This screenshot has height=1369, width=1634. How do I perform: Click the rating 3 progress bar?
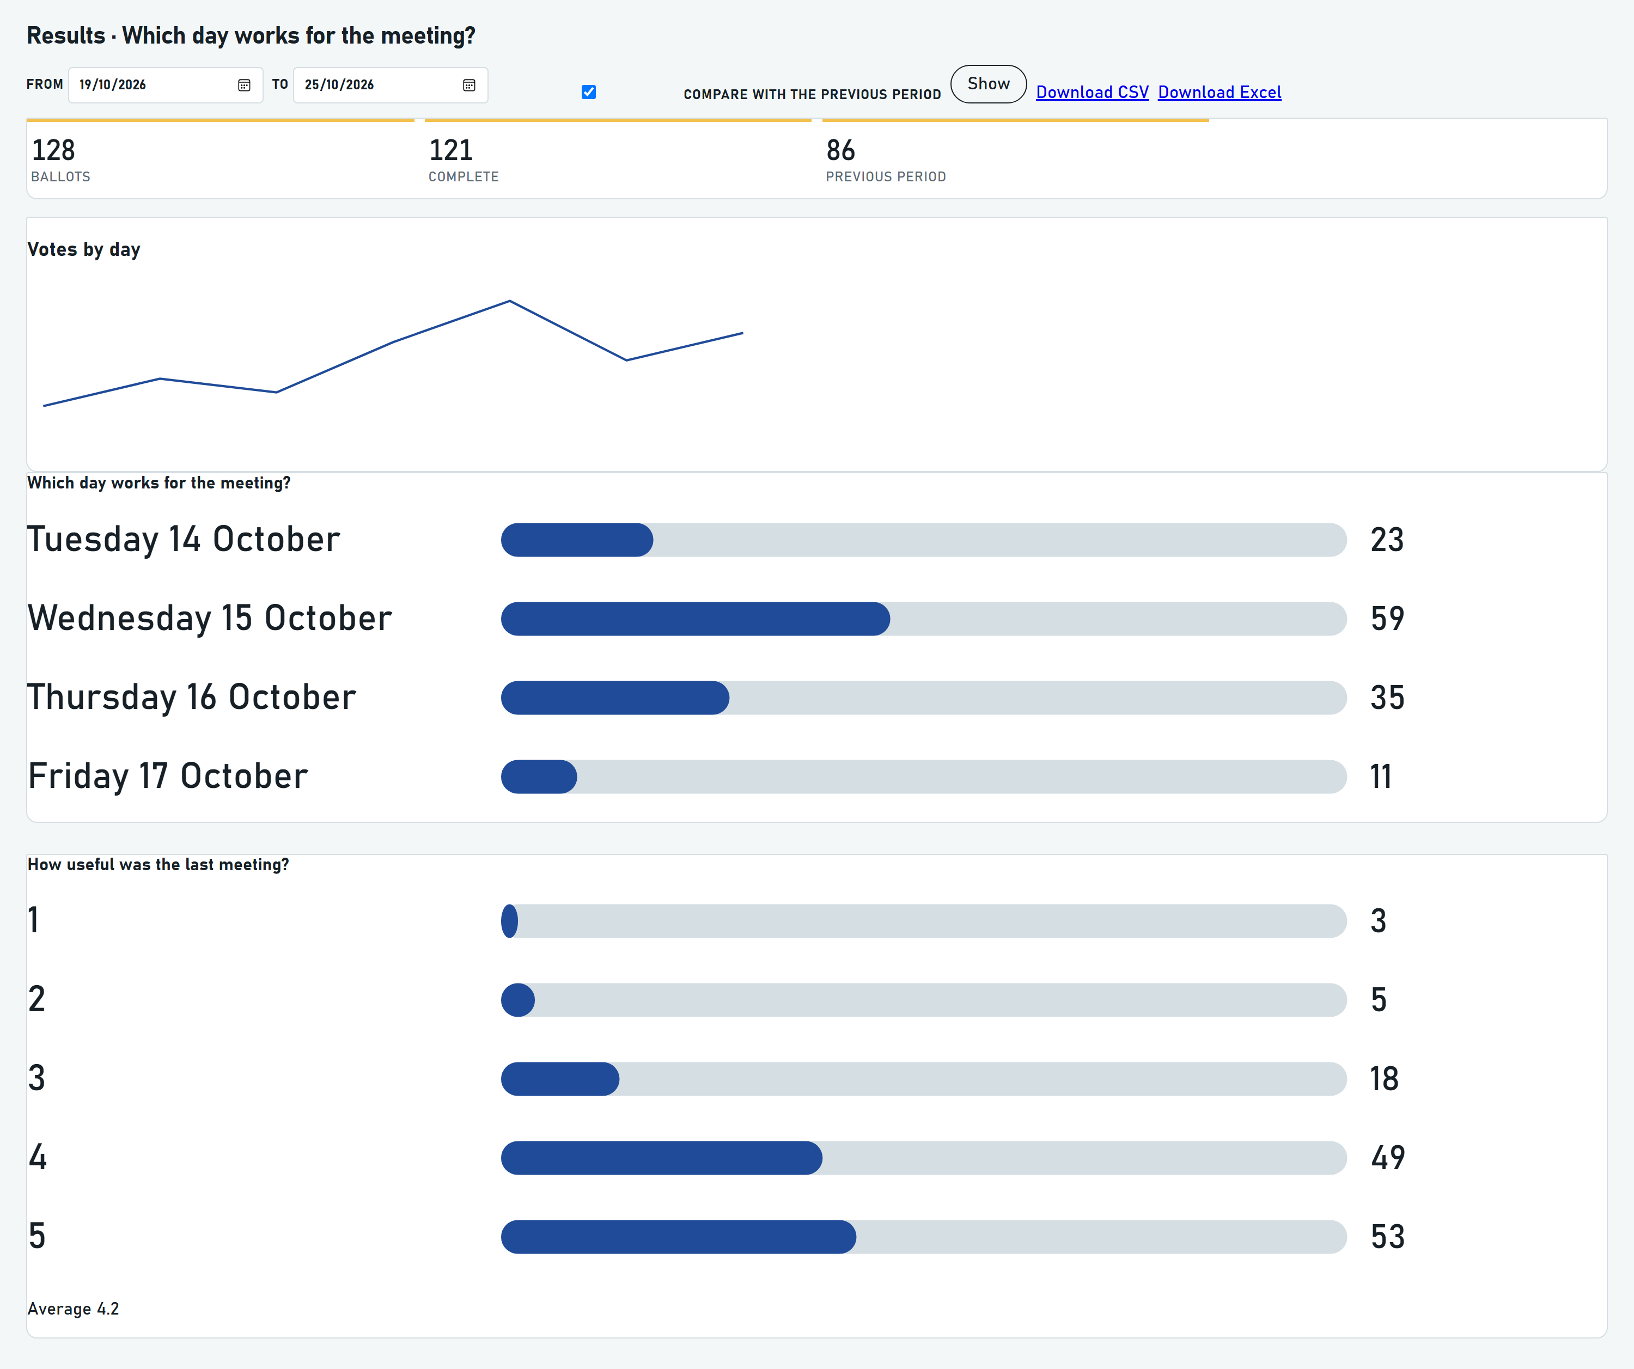click(924, 1079)
